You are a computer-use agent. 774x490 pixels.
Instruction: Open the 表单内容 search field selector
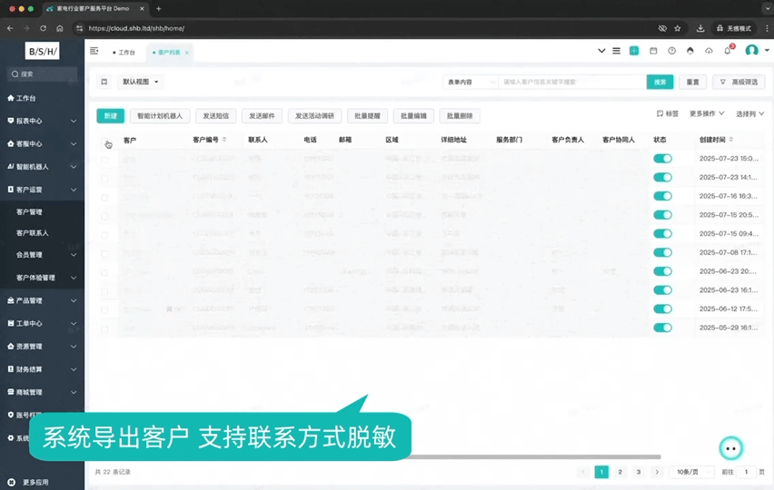pos(470,83)
